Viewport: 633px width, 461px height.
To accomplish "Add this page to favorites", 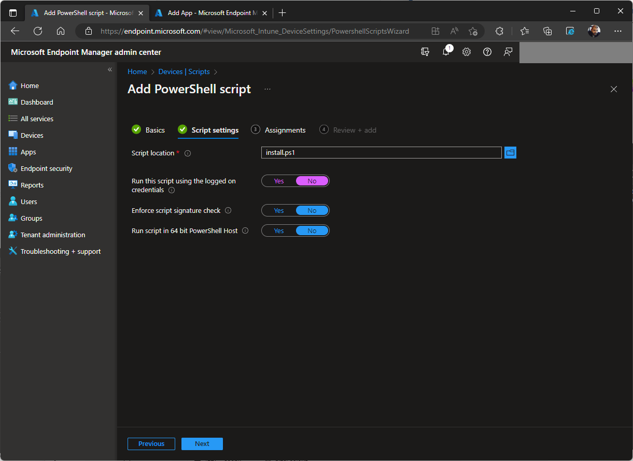I will 473,31.
